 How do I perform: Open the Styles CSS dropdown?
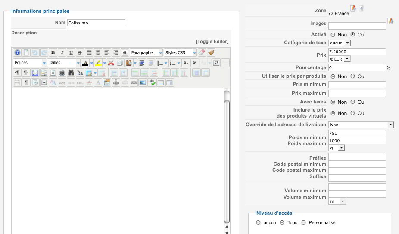[180, 52]
